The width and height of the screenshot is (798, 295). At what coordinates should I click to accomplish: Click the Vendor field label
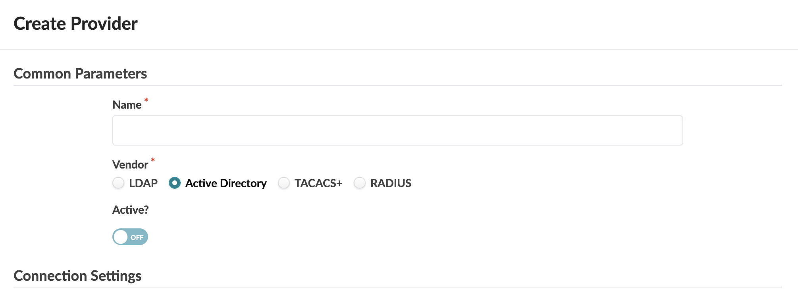pyautogui.click(x=130, y=165)
